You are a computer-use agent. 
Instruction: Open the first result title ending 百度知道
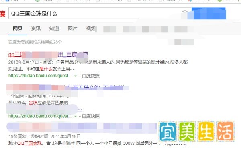48,54
